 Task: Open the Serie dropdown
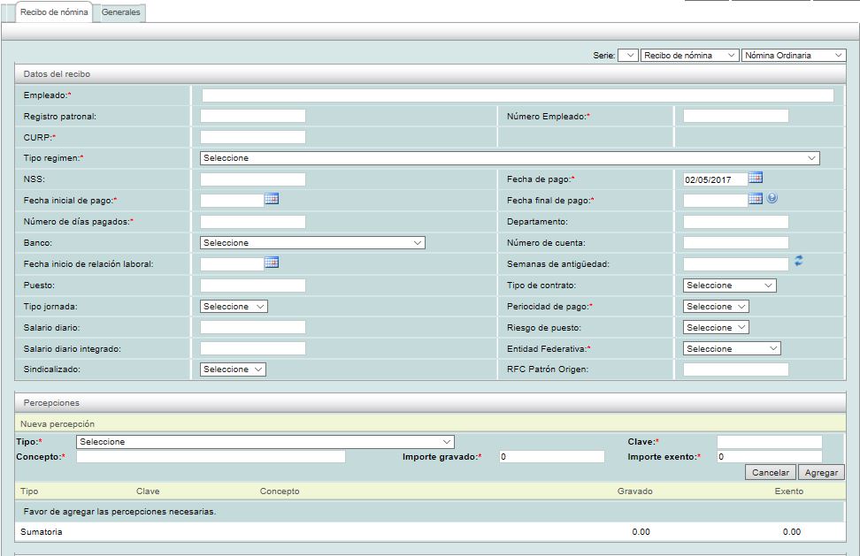(x=627, y=55)
